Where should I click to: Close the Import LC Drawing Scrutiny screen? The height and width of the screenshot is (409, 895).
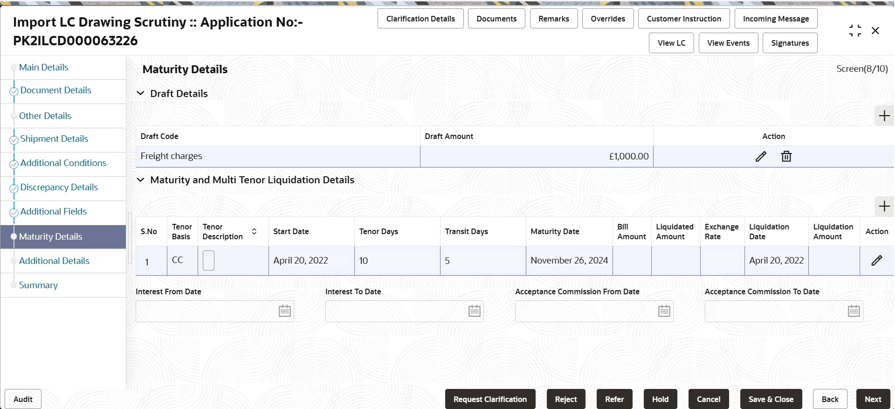pos(875,31)
